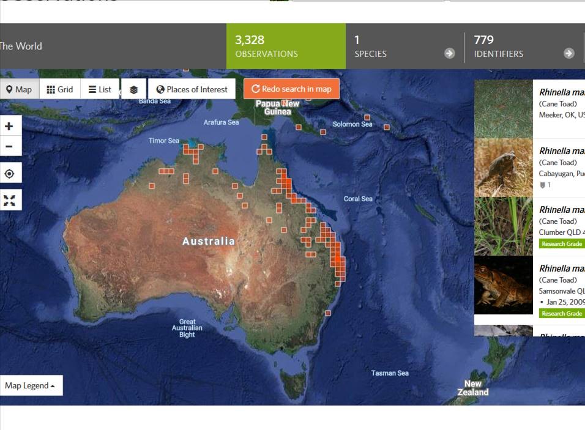Image resolution: width=585 pixels, height=430 pixels.
Task: Click the observation square near Solomon Sea
Action: pyautogui.click(x=367, y=117)
